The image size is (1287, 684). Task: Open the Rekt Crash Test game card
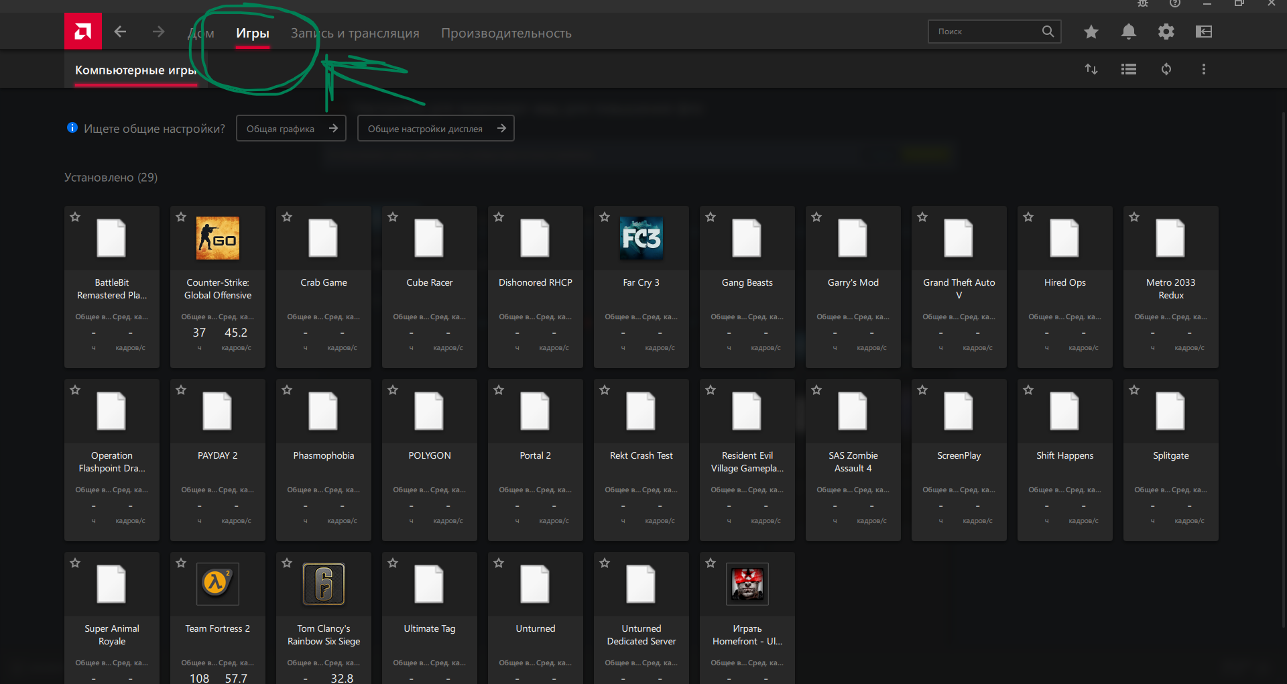coord(641,460)
